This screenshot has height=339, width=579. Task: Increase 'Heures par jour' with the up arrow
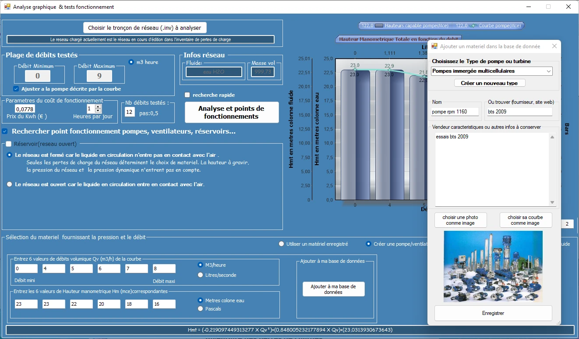(x=98, y=106)
